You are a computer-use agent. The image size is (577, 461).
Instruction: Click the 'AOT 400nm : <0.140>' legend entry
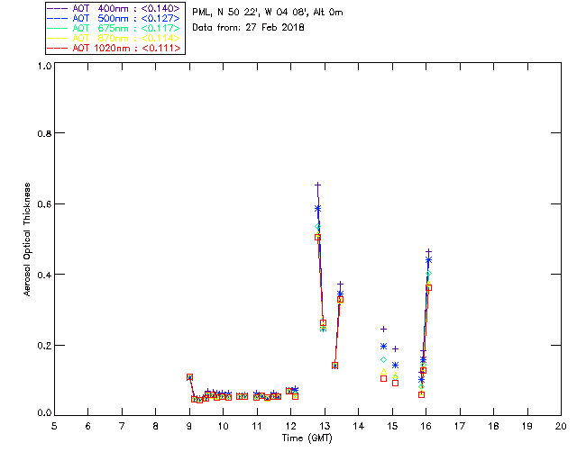(114, 8)
